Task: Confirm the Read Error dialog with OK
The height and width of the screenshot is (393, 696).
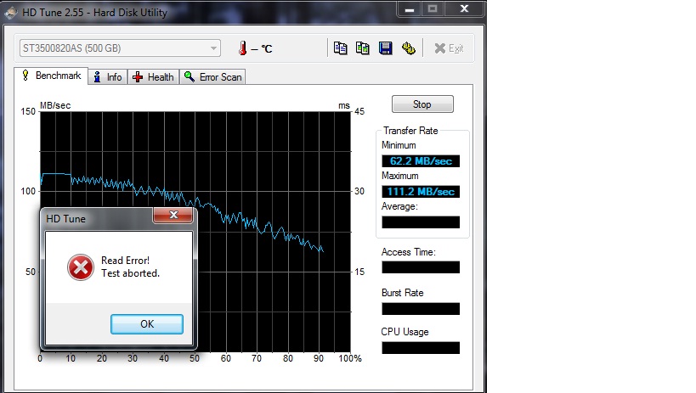Action: tap(147, 324)
